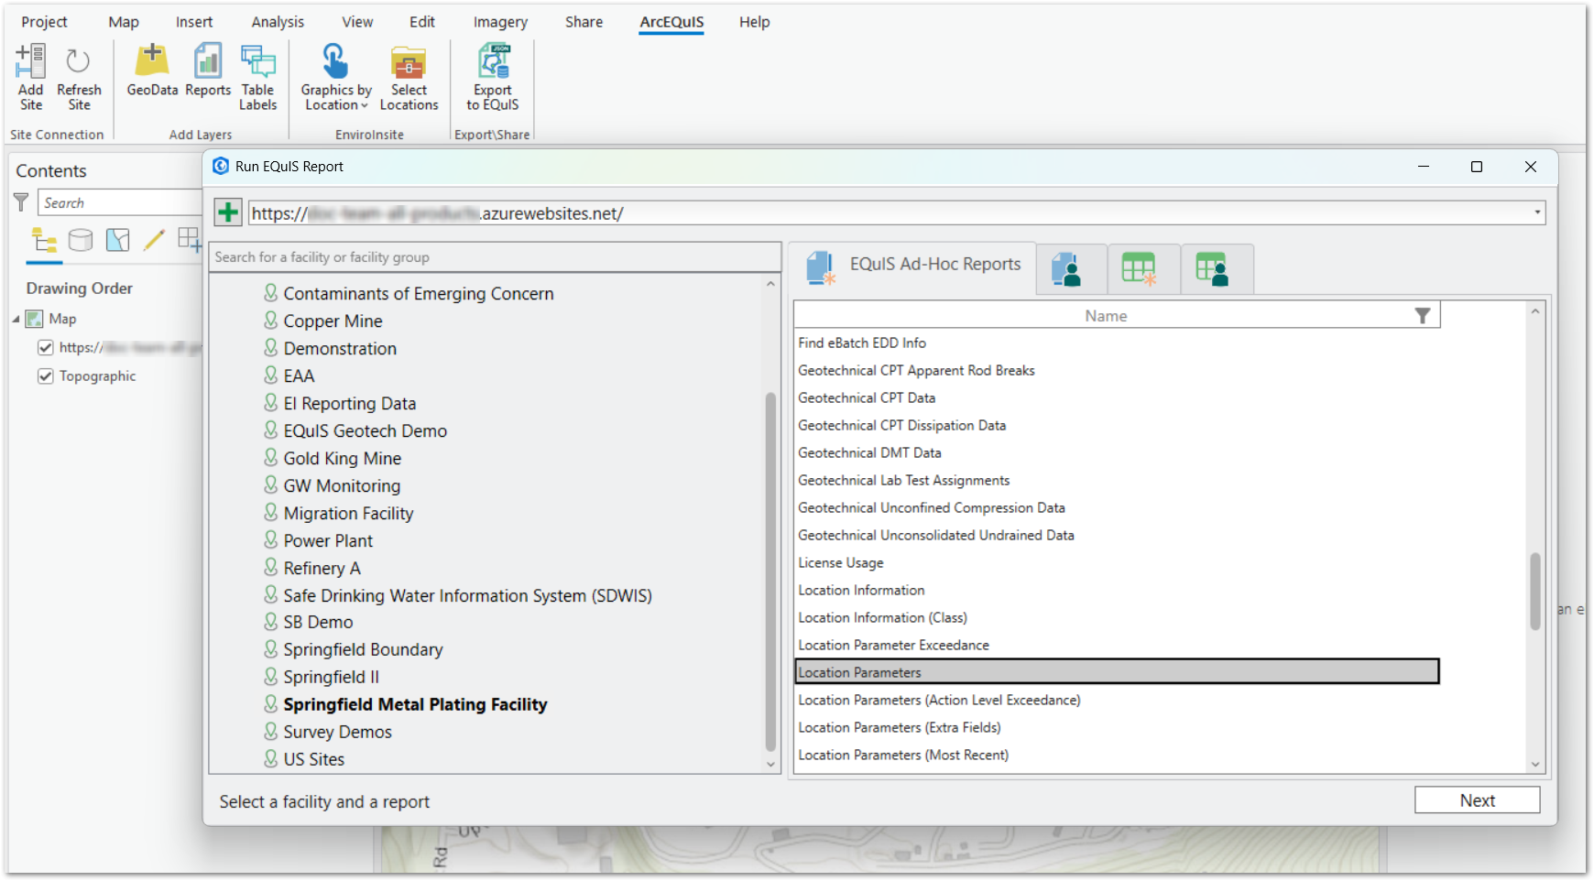Click green plus add connection icon
The height and width of the screenshot is (881, 1594).
tap(228, 212)
